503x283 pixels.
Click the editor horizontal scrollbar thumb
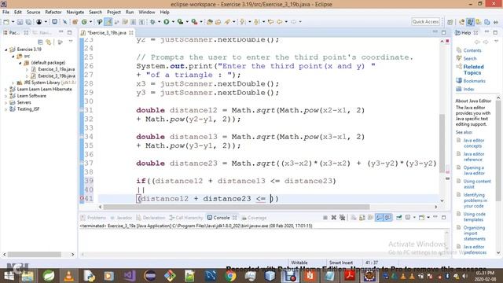pyautogui.click(x=237, y=207)
